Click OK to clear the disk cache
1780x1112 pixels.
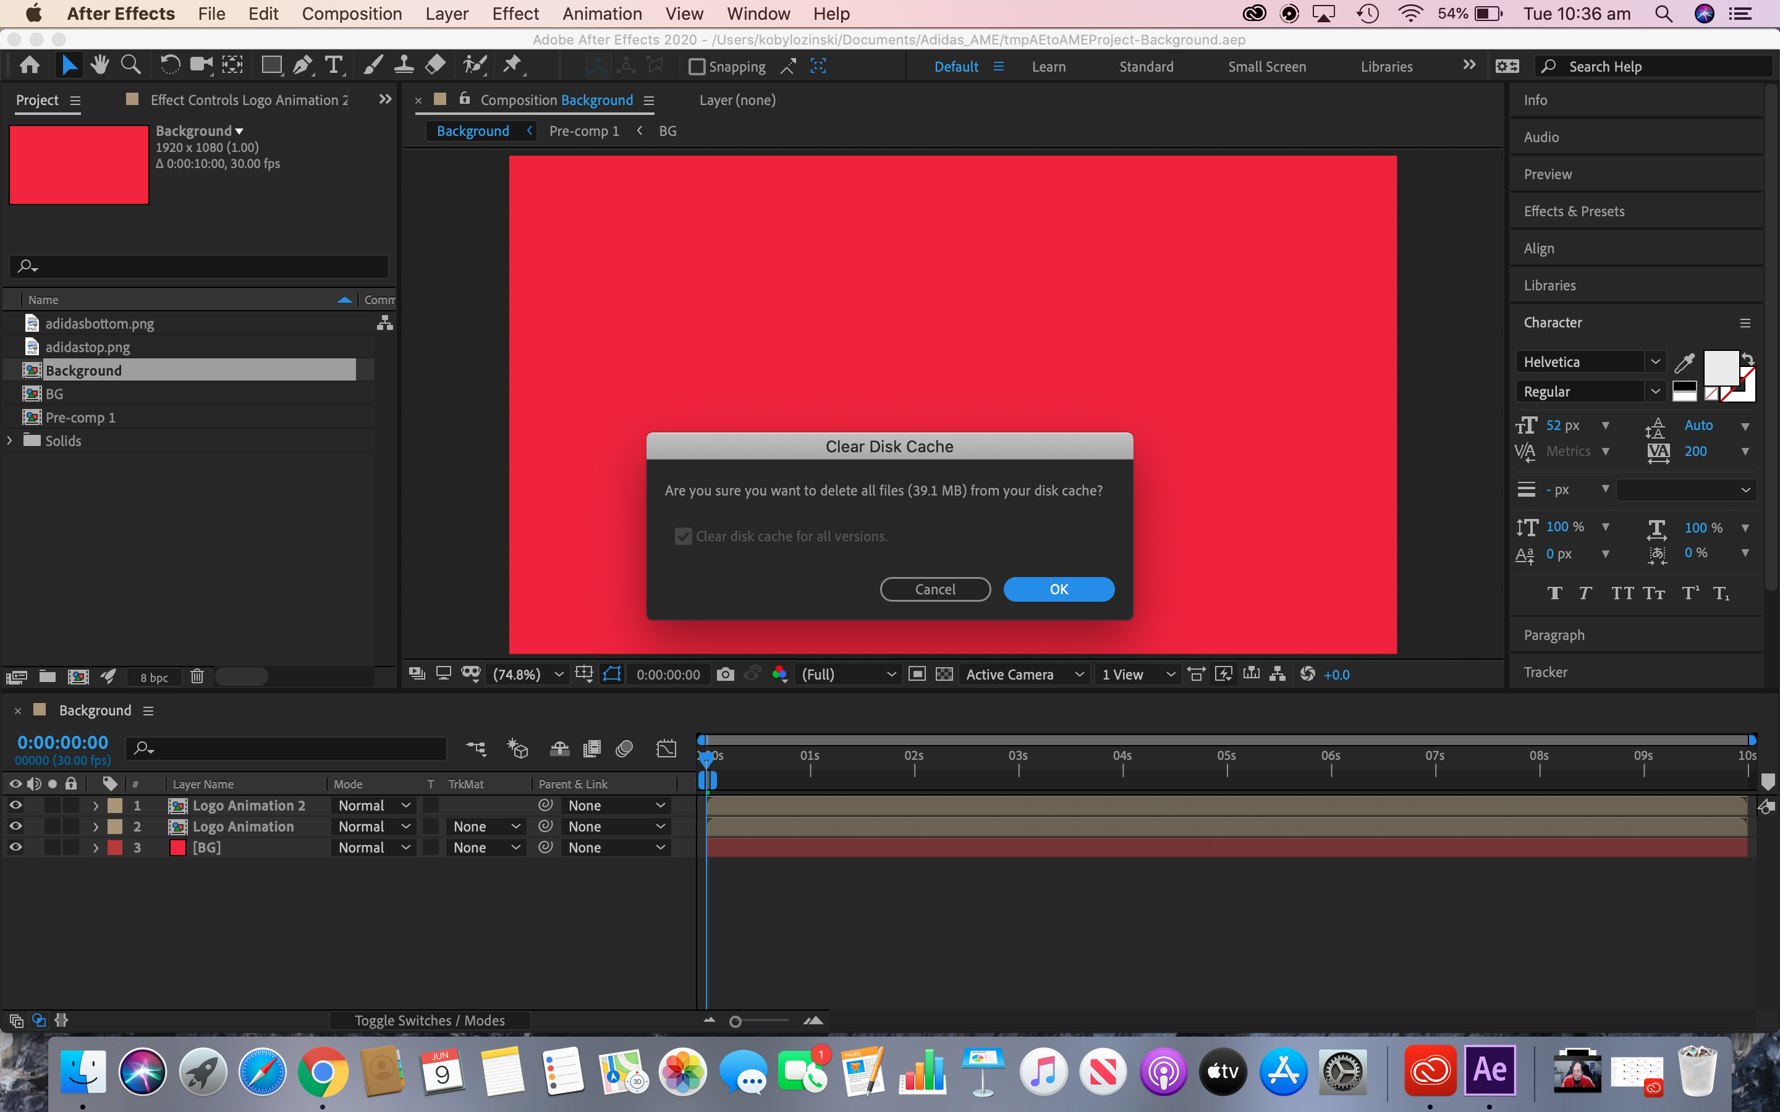[x=1059, y=588]
